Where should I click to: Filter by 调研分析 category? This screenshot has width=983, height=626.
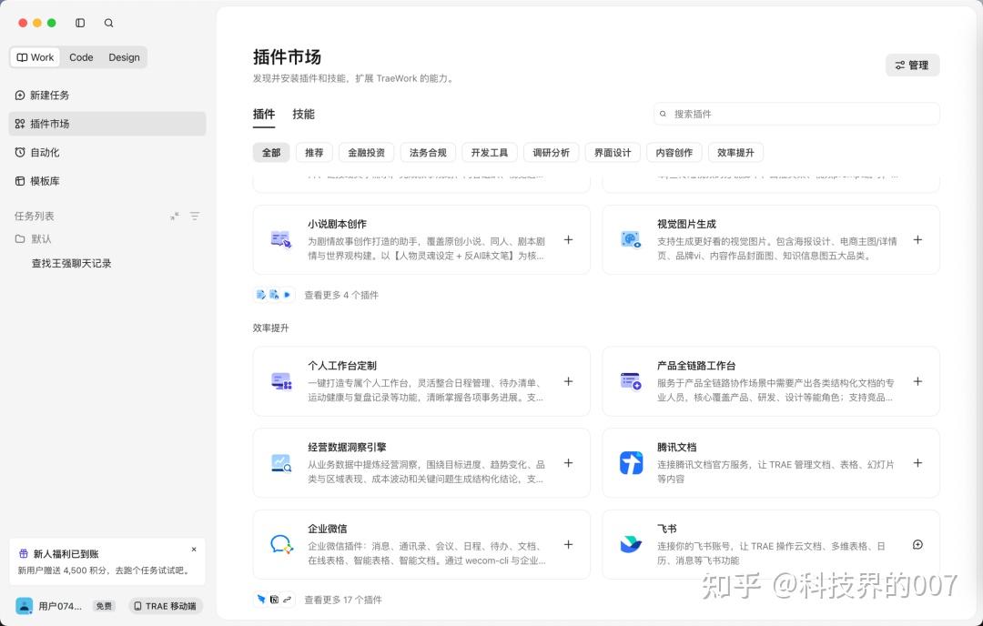(551, 152)
